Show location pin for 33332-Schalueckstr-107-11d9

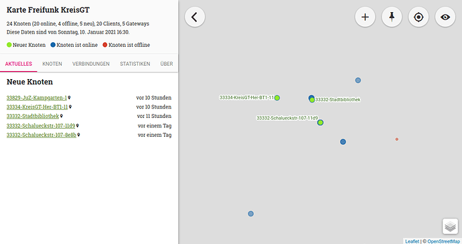[x=78, y=126]
